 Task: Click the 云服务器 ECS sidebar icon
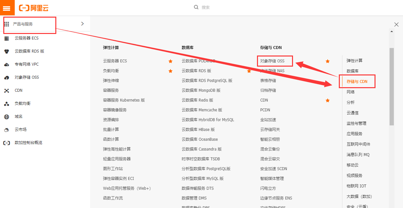pyautogui.click(x=7, y=39)
